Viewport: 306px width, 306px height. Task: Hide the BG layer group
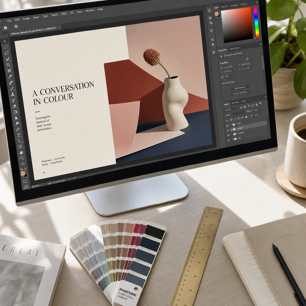pyautogui.click(x=229, y=140)
